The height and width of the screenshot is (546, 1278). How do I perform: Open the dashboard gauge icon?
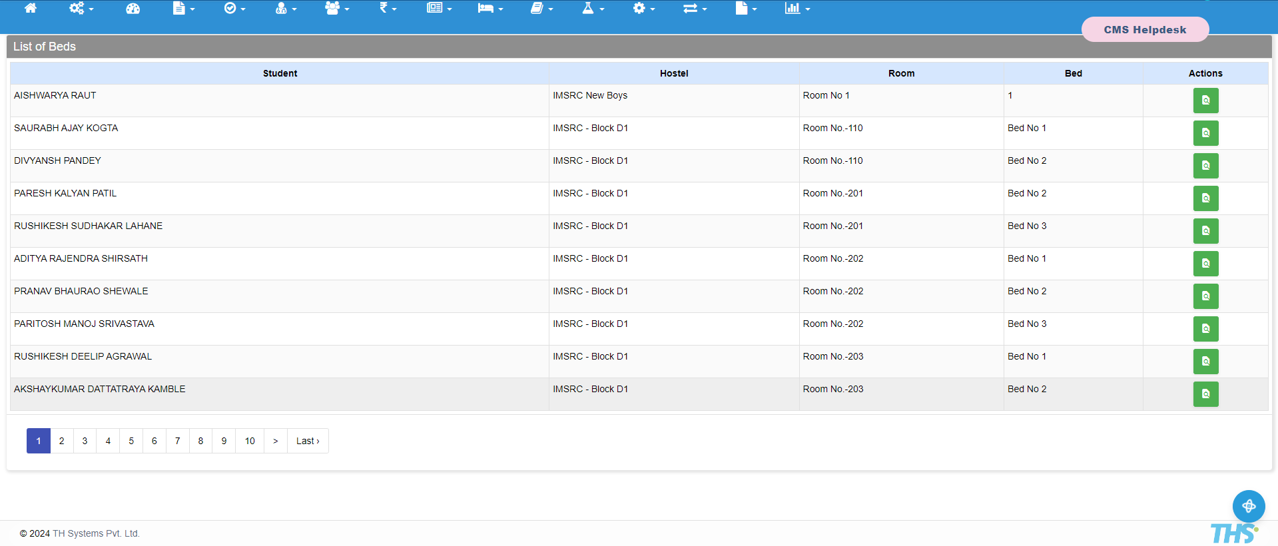coord(133,9)
